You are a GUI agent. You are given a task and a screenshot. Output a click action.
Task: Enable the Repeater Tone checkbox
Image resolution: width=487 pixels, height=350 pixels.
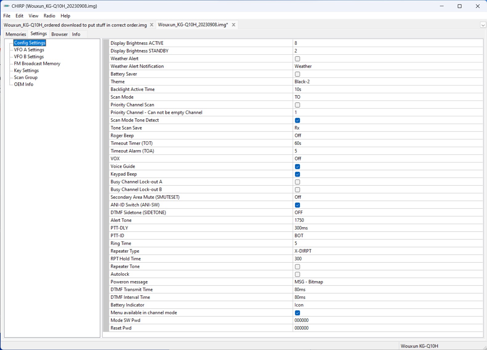coord(297,267)
